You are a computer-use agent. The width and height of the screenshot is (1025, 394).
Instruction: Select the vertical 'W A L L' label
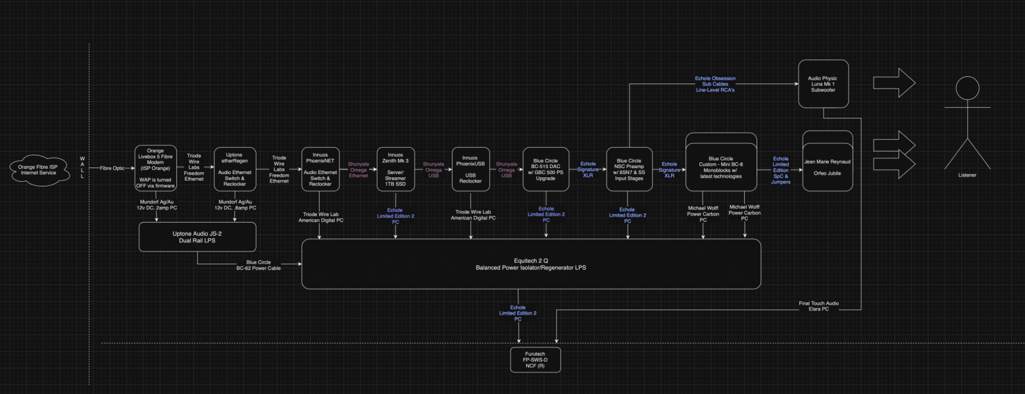[82, 167]
